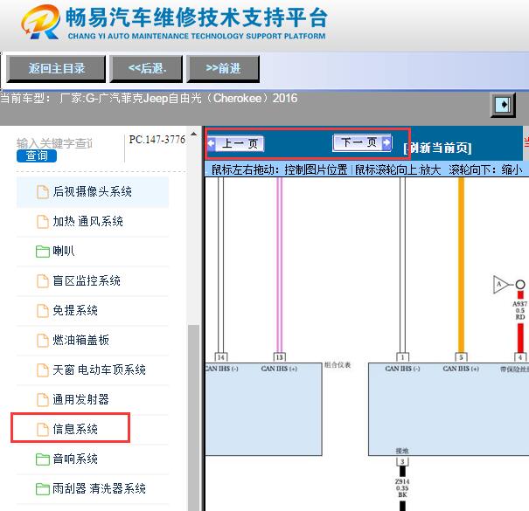Click the left arrow icon on 上一页

point(212,143)
